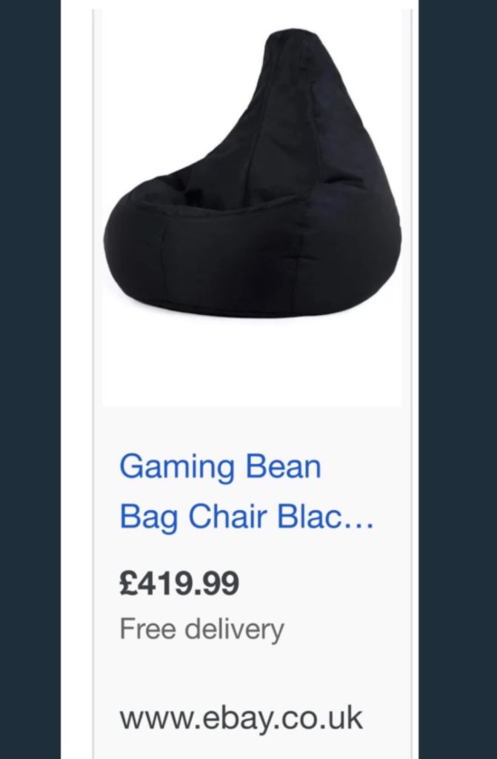Open the "Bag Chair Blac…" title link

tap(247, 517)
